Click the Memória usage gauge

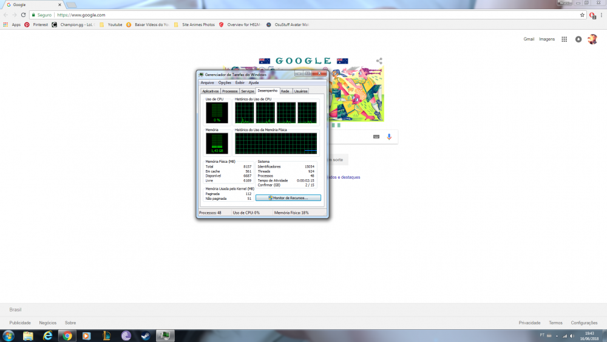[x=217, y=143]
